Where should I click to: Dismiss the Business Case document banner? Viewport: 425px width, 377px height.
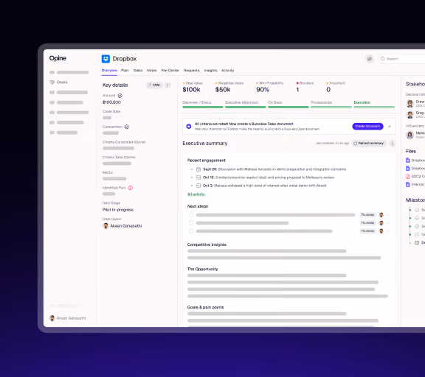pyautogui.click(x=390, y=127)
